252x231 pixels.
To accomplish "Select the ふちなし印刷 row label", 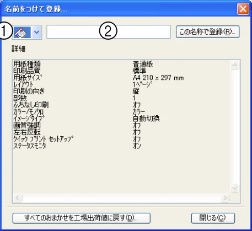I will pos(31,105).
